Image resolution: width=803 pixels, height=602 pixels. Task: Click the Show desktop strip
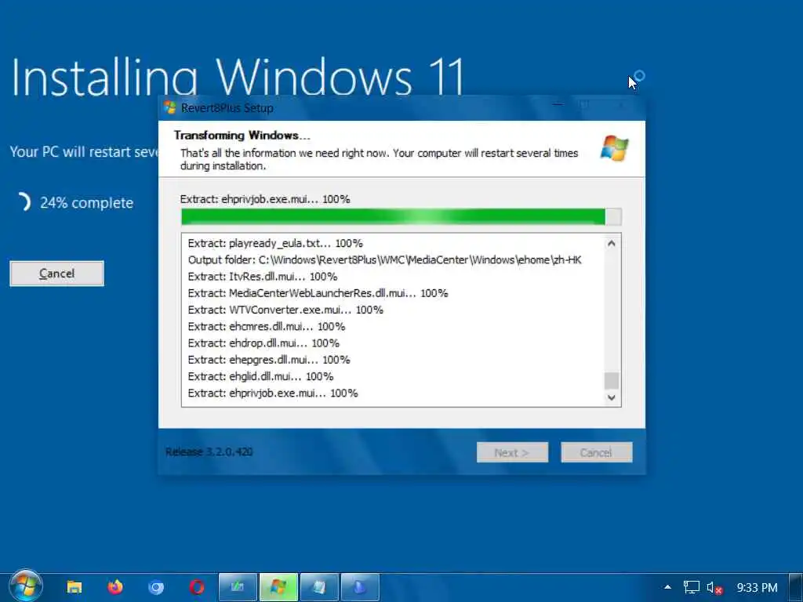point(797,587)
